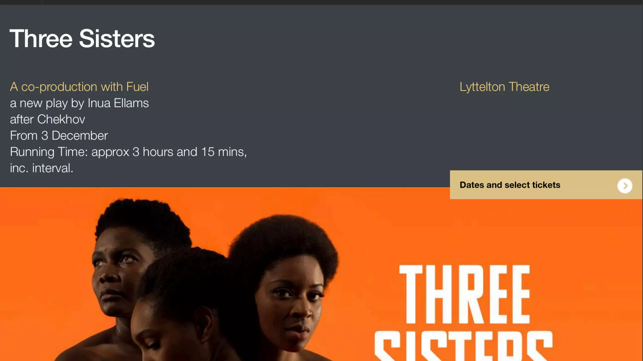The width and height of the screenshot is (643, 361).
Task: Follow the A co-production with Fuel link
Action: [79, 87]
